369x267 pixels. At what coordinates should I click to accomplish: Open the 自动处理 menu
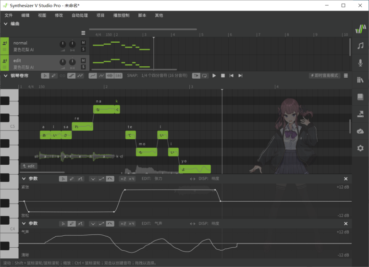pos(80,15)
